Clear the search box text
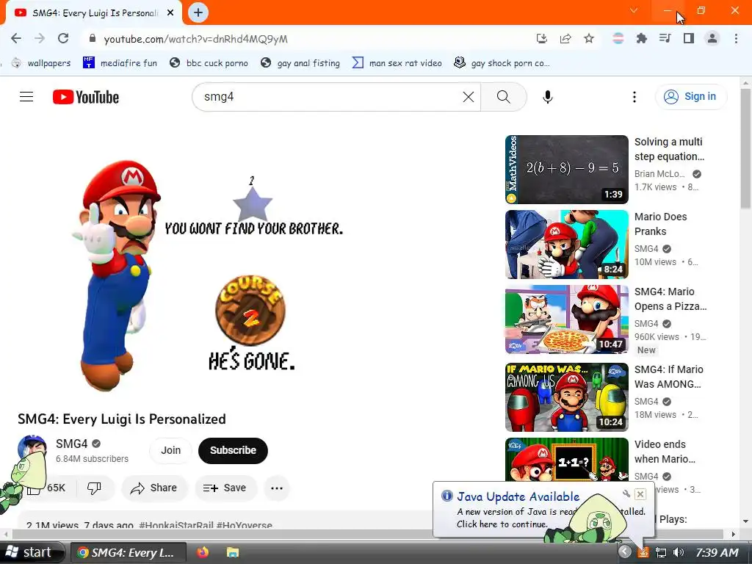 (469, 97)
